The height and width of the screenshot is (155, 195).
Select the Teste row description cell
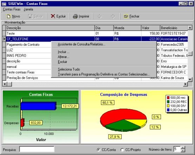click(x=51, y=33)
